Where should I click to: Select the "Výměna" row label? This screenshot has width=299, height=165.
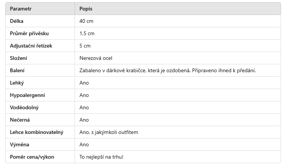[19, 144]
